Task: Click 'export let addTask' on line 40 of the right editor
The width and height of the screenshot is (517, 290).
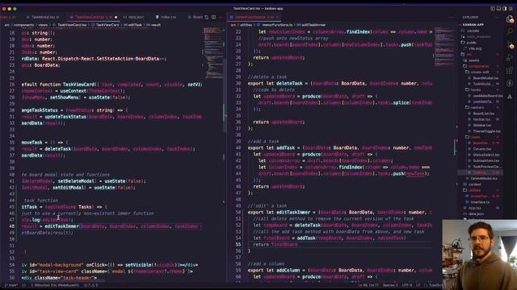Action: 271,148
